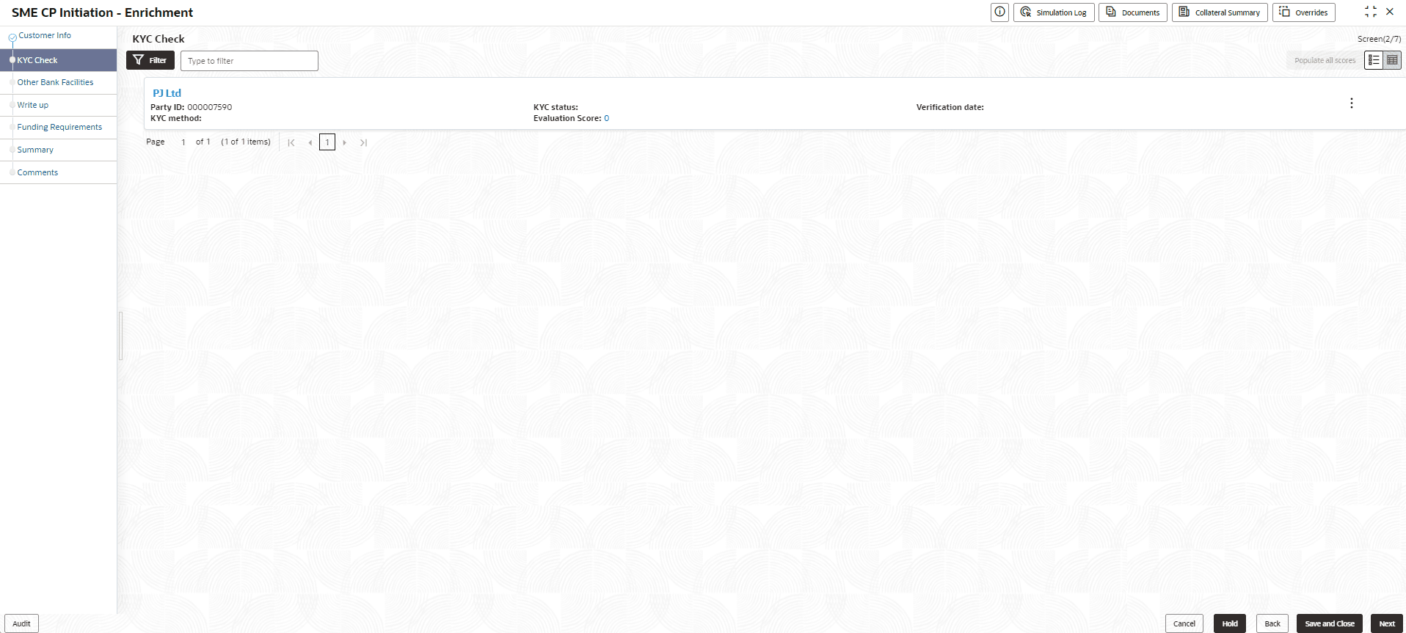Go to Customer Info step

coord(45,35)
